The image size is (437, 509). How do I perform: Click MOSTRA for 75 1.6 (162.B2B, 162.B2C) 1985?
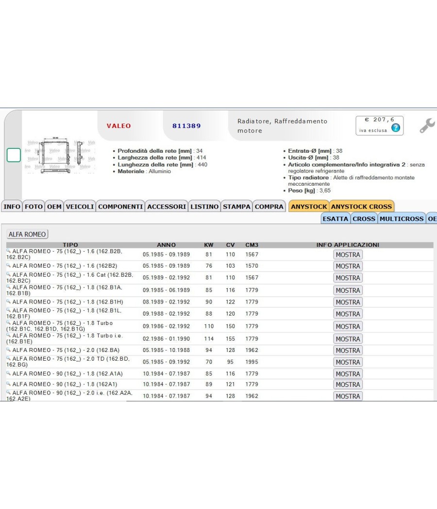[x=348, y=254]
